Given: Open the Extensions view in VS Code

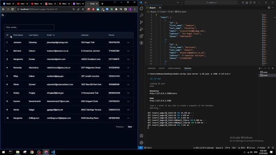Looking at the screenshot, I should (x=141, y=36).
